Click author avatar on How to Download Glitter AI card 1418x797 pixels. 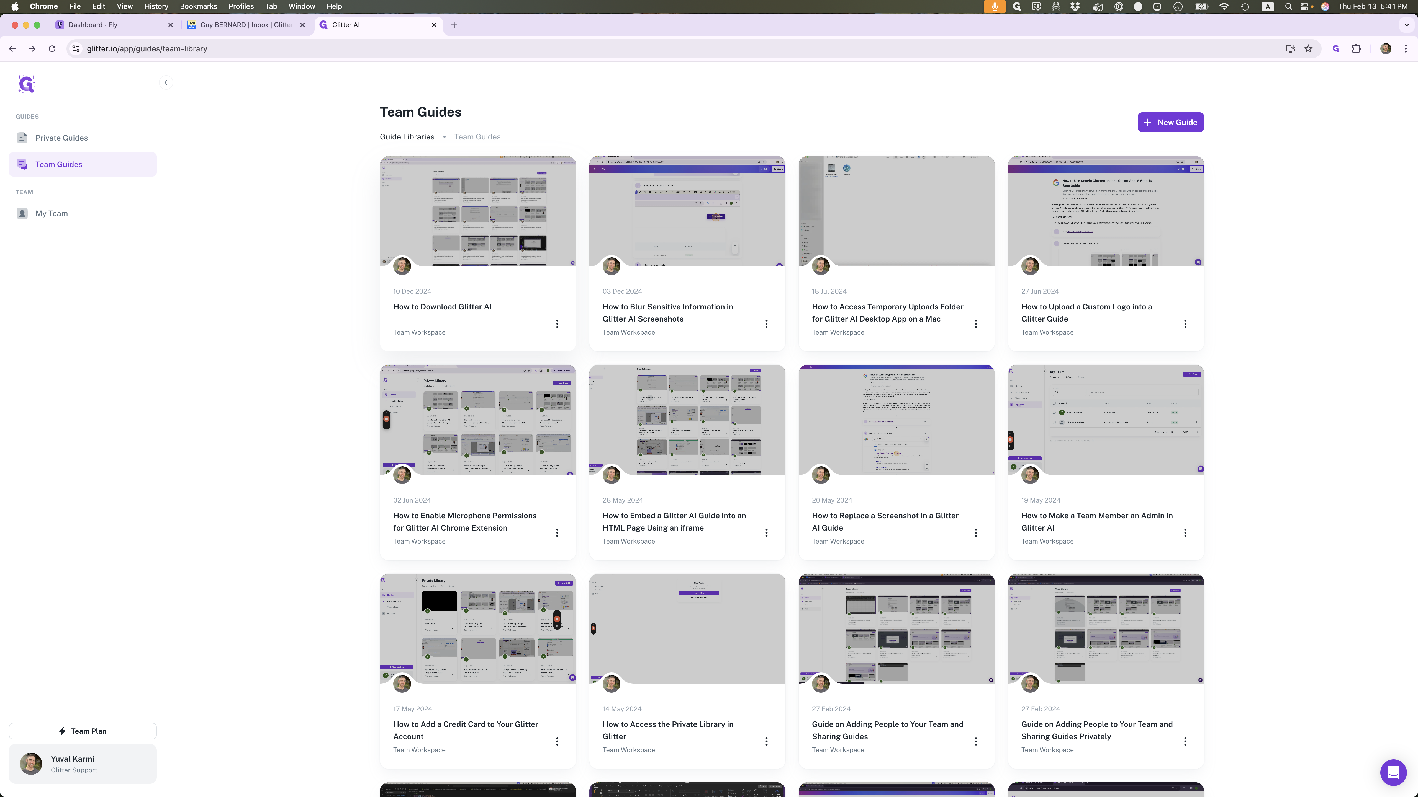point(402,266)
